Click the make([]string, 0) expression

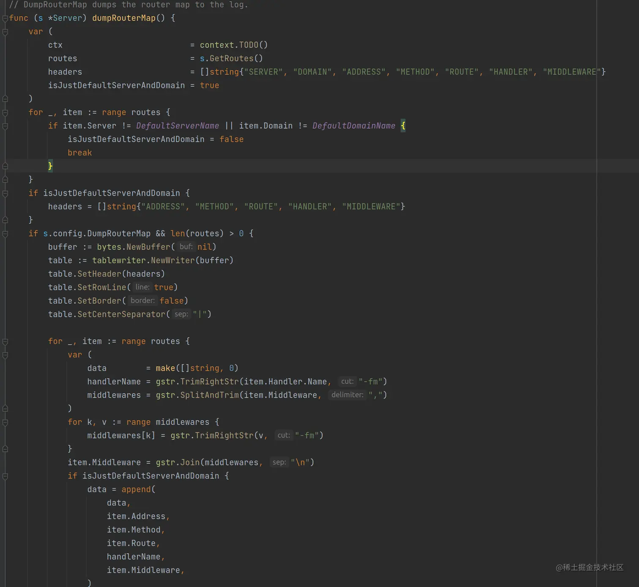point(197,369)
